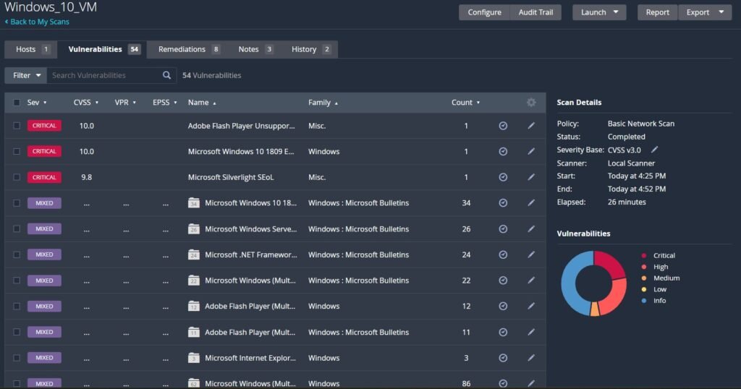Select checkbox for Adobe Flash Player count 12 row
The height and width of the screenshot is (389, 741).
click(17, 306)
